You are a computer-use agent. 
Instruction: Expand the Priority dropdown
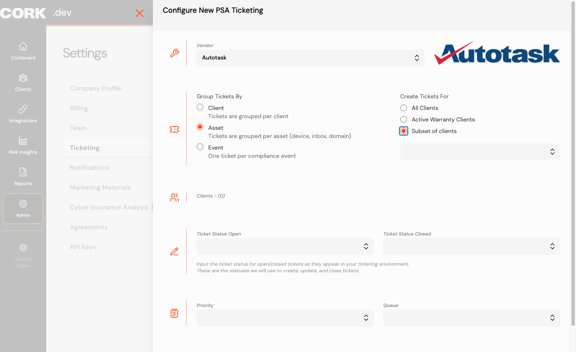pyautogui.click(x=285, y=318)
